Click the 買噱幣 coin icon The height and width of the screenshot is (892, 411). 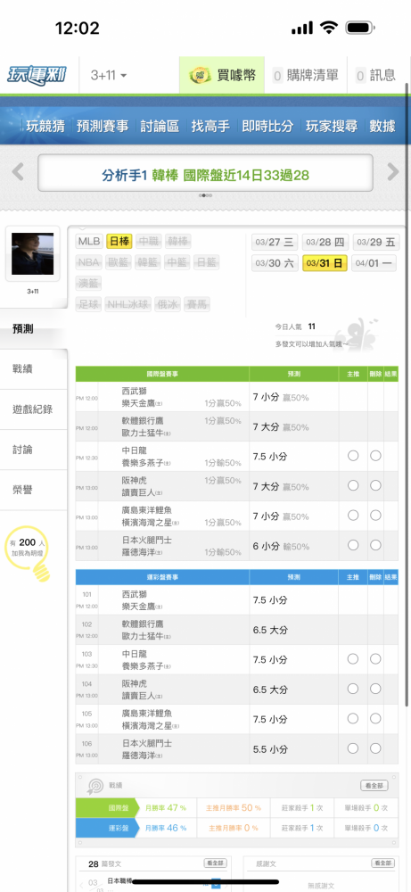(200, 75)
